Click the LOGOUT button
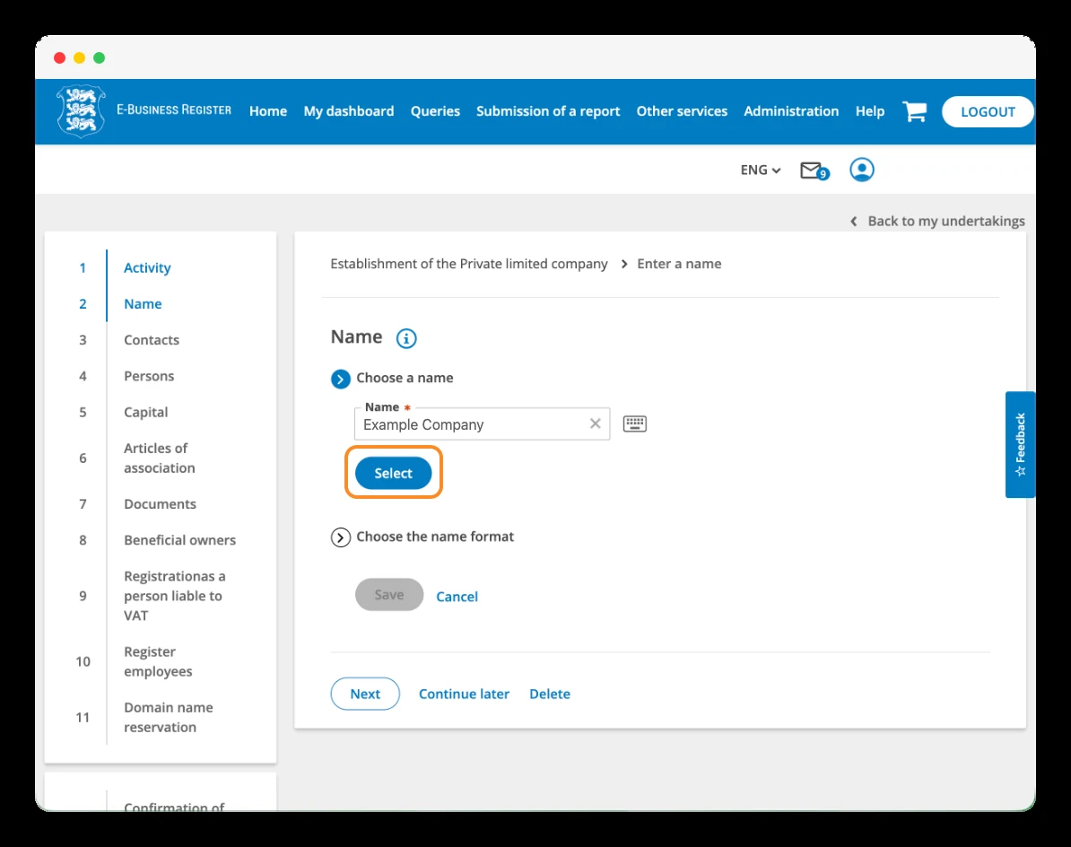The image size is (1071, 847). (x=988, y=112)
